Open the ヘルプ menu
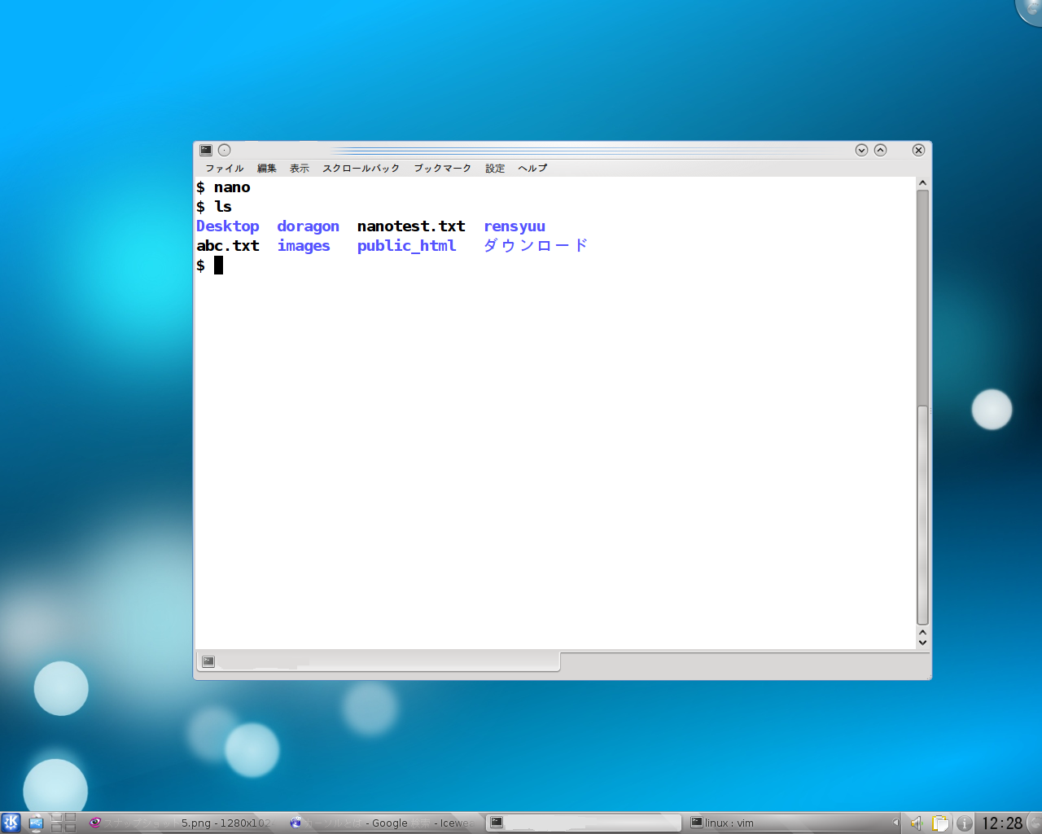 pos(532,168)
